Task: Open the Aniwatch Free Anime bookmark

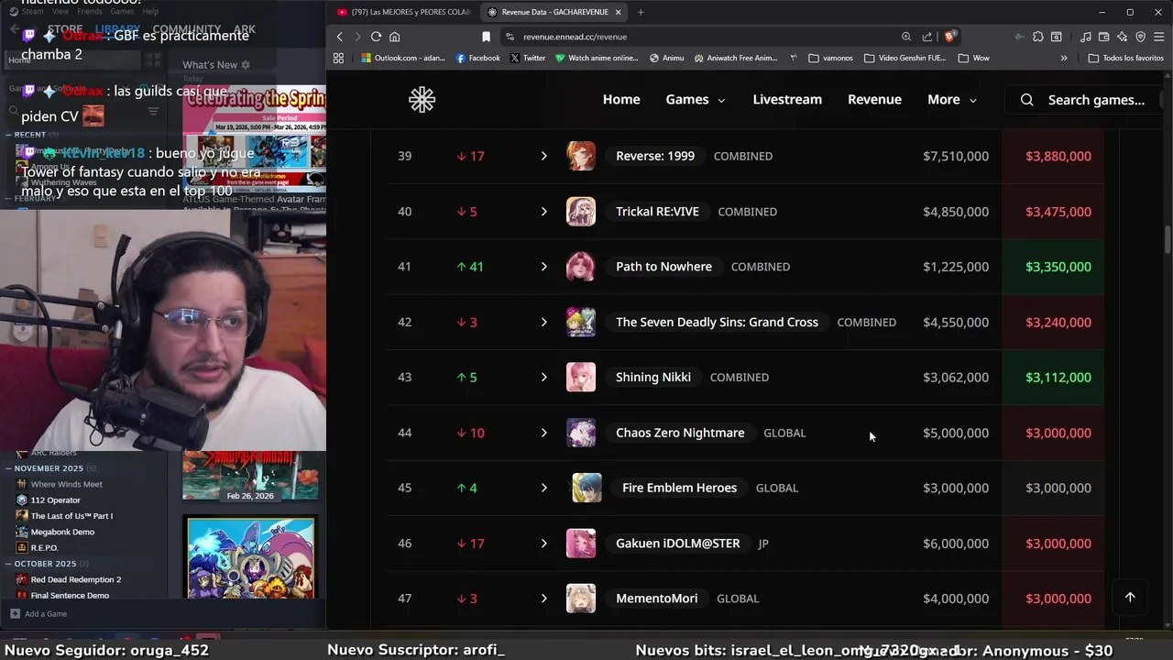Action: (x=735, y=58)
